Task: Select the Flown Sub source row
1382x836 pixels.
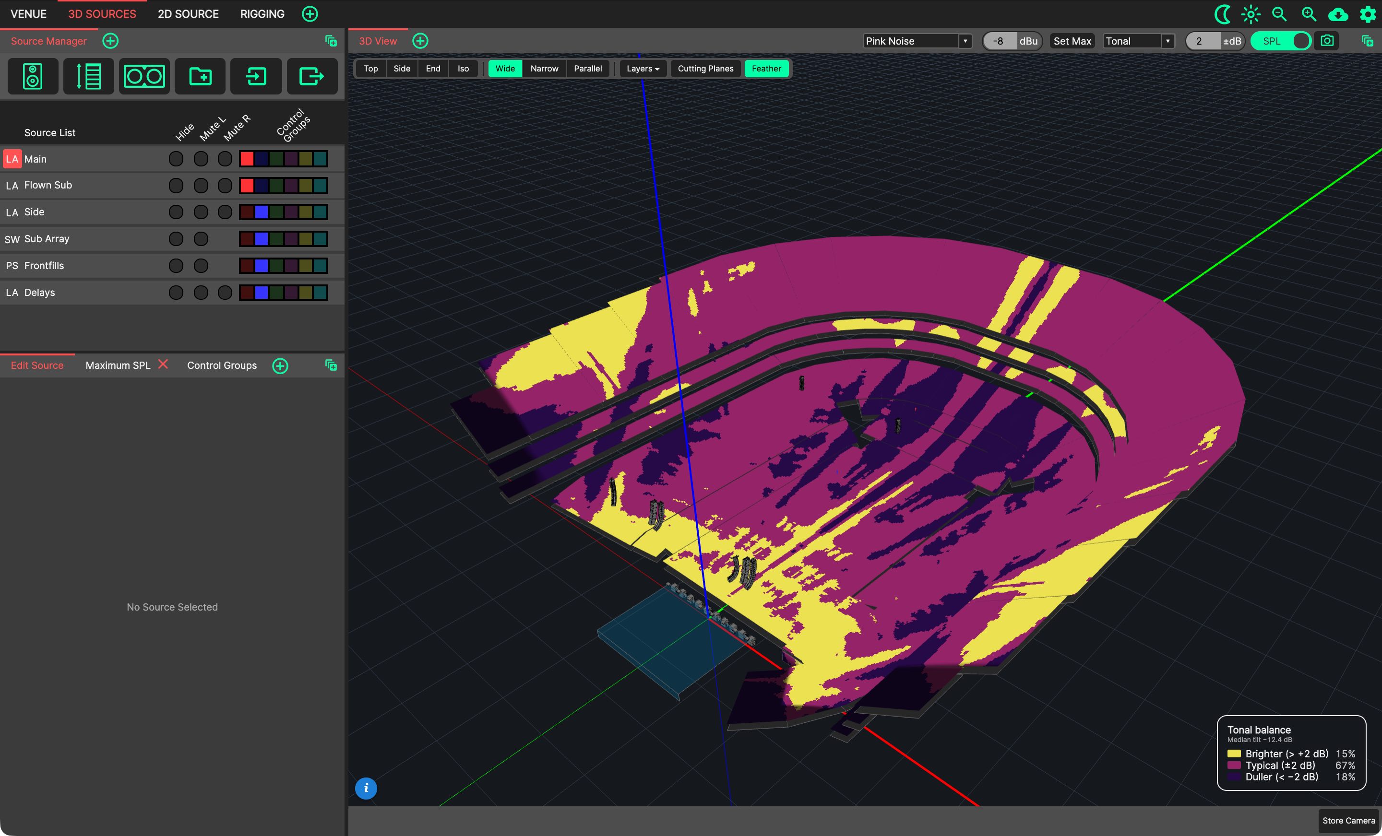Action: (x=172, y=186)
